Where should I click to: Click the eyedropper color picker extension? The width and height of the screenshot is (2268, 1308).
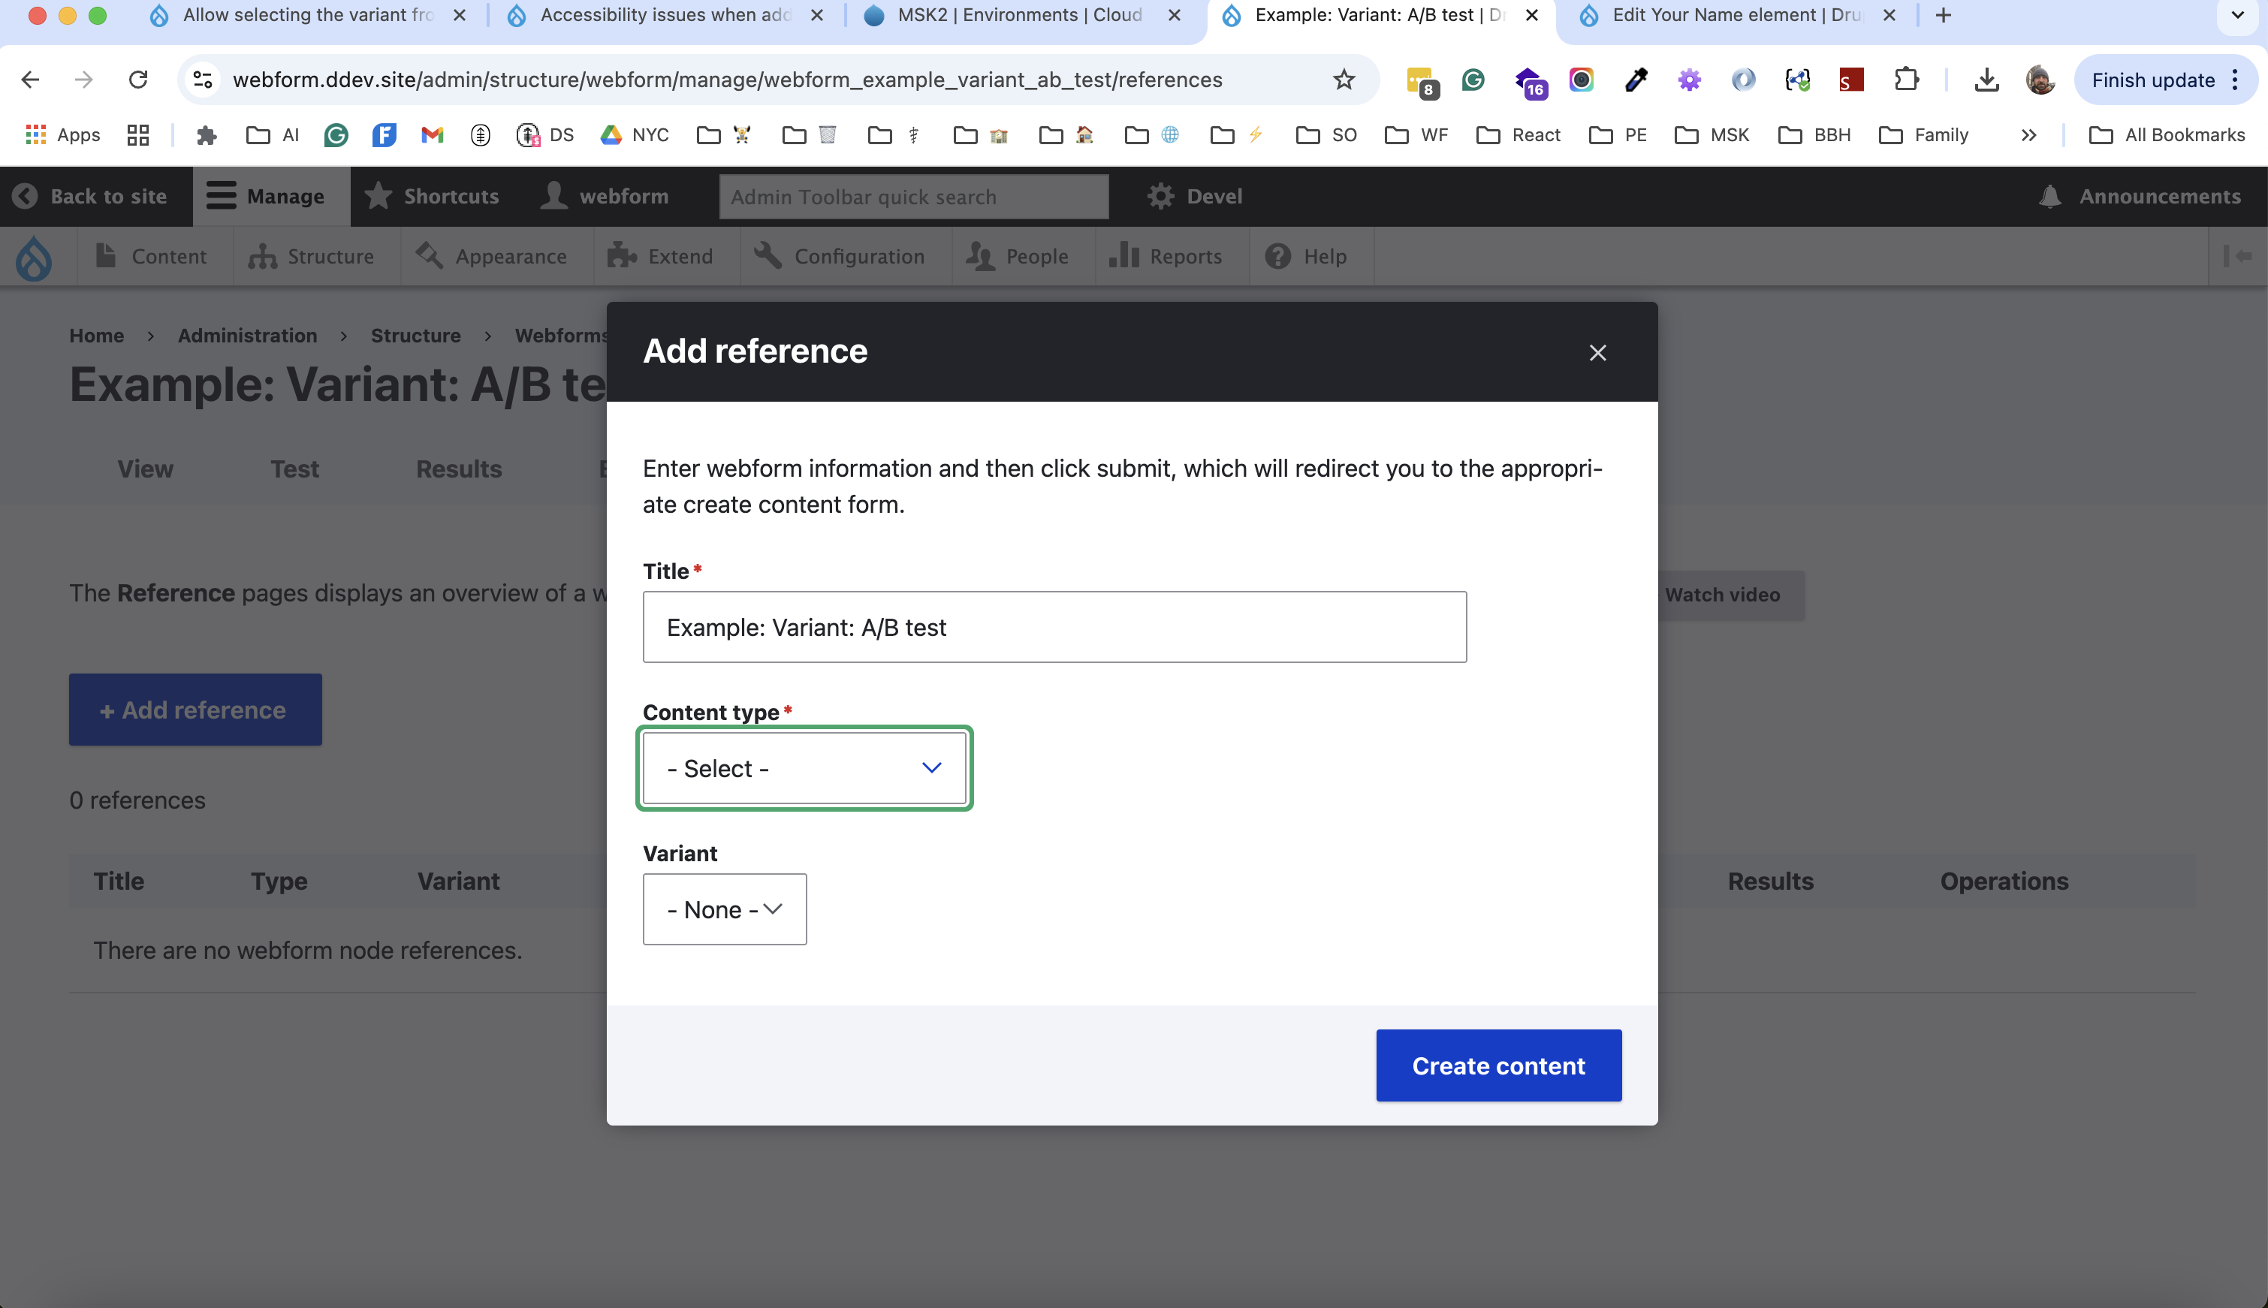click(1636, 80)
